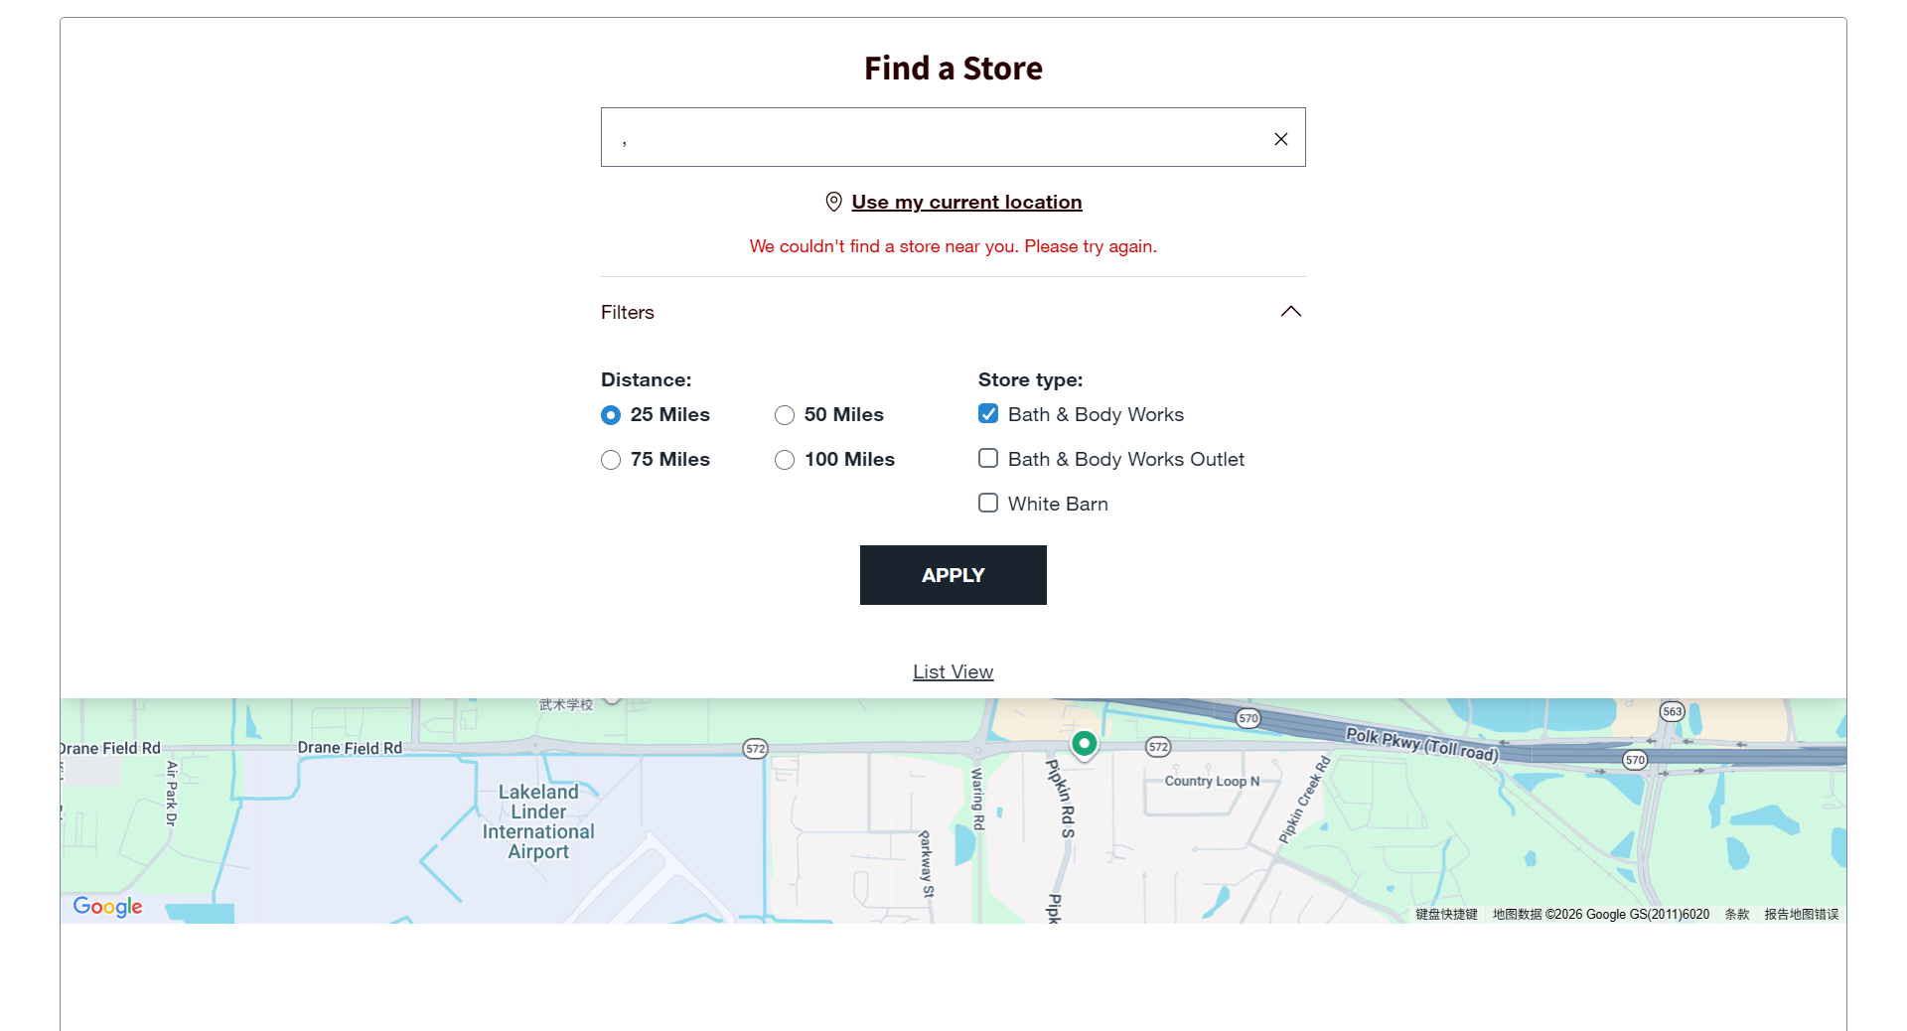Switch to List View
Image resolution: width=1907 pixels, height=1031 pixels.
click(x=953, y=671)
